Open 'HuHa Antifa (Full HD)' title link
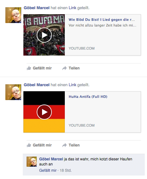This screenshot has width=147, height=179. pyautogui.click(x=88, y=97)
